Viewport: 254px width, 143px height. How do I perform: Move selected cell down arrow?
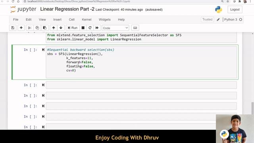61,28
